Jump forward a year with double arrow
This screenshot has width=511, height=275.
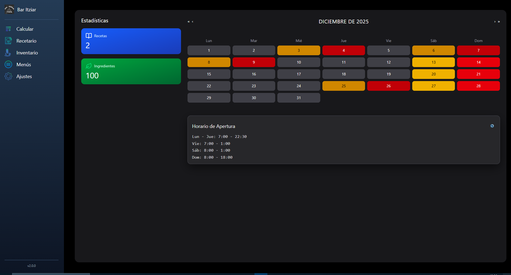point(499,22)
